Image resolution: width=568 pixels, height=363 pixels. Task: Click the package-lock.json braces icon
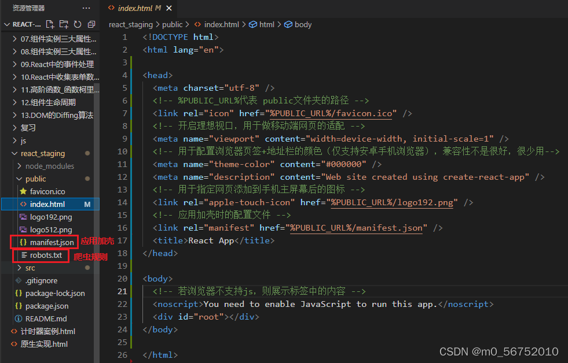[x=19, y=293]
